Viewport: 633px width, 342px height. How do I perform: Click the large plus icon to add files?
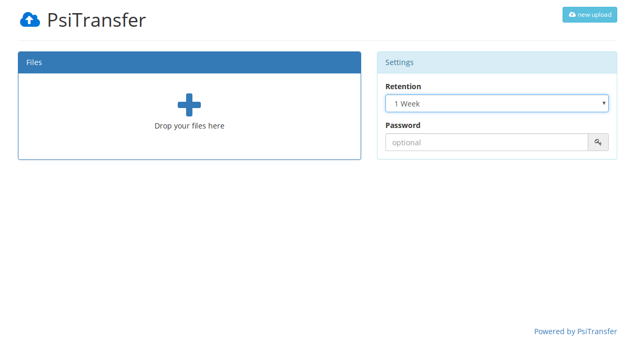[x=189, y=105]
